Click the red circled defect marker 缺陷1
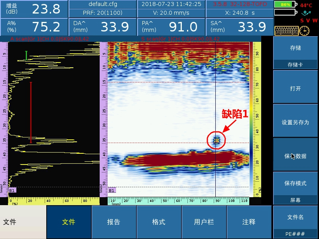This screenshot has width=319, height=239. point(217,140)
